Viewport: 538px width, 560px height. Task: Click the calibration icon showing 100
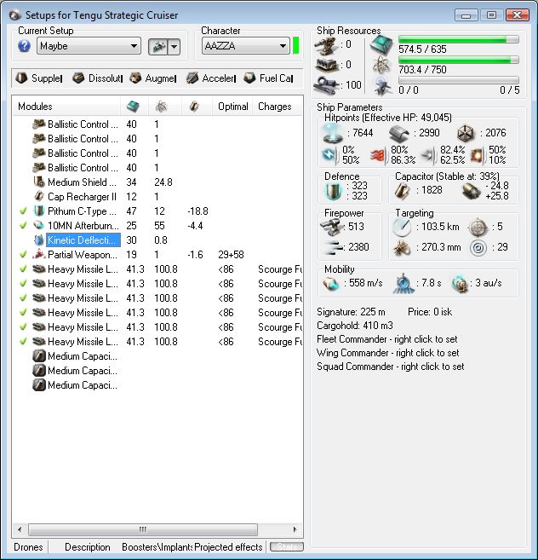325,86
